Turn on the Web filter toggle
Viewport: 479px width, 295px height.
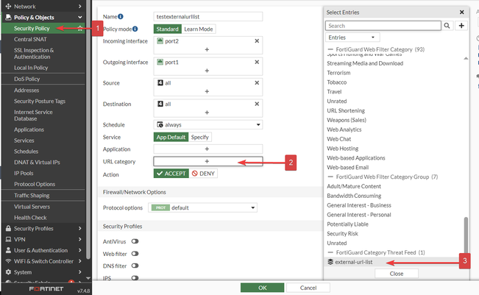pos(135,254)
